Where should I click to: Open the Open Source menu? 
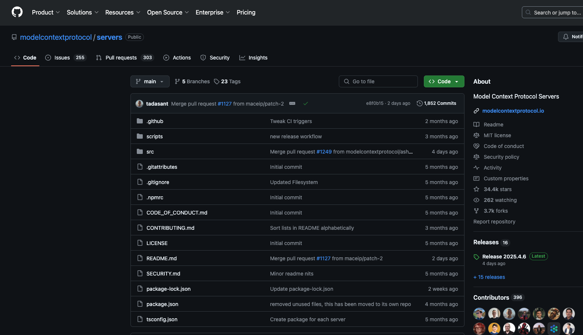click(168, 12)
